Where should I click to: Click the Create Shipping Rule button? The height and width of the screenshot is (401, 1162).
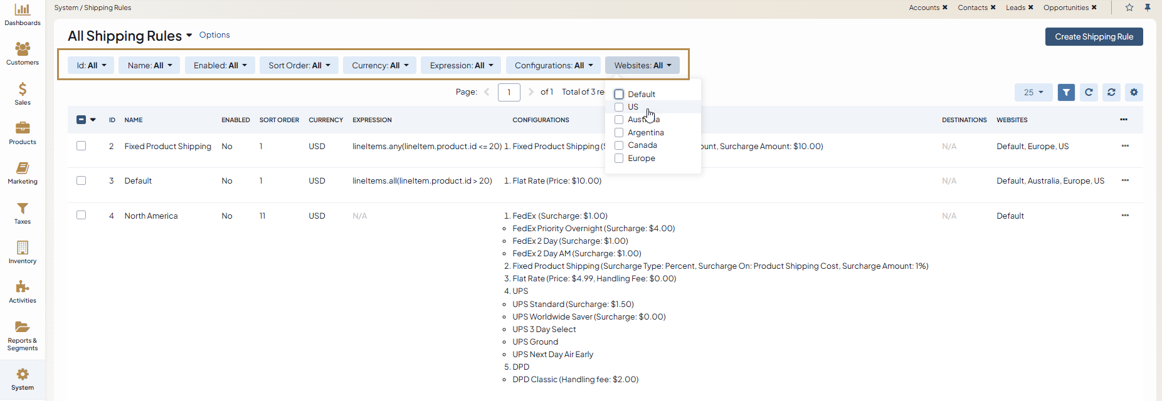1094,37
